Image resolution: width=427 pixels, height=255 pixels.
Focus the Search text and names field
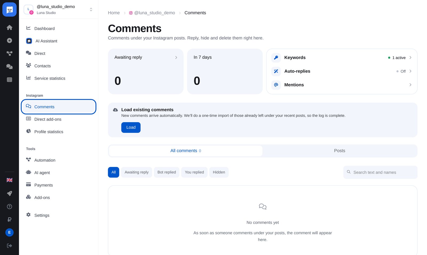click(380, 172)
